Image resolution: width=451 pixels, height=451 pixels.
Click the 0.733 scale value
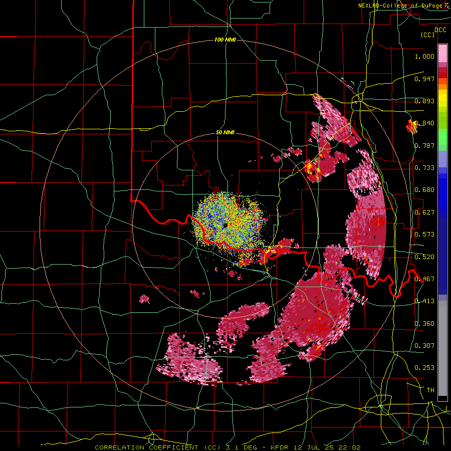(x=424, y=168)
